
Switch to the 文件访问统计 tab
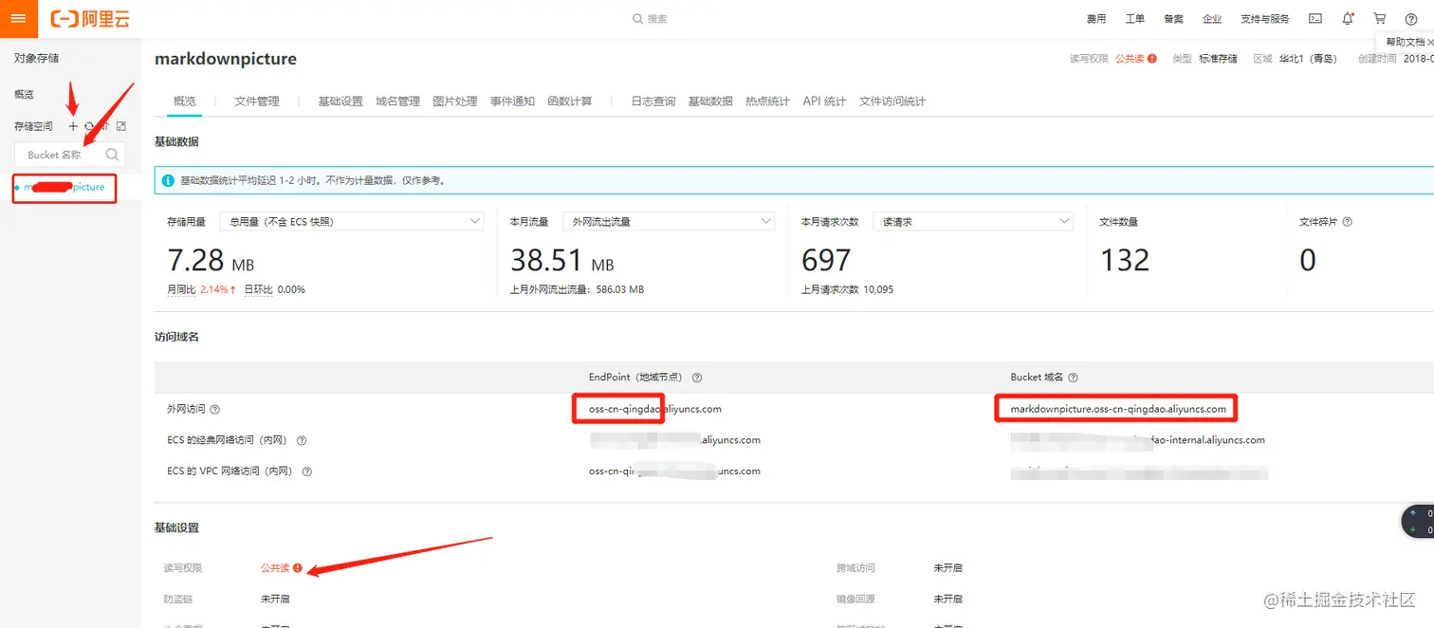pyautogui.click(x=892, y=101)
